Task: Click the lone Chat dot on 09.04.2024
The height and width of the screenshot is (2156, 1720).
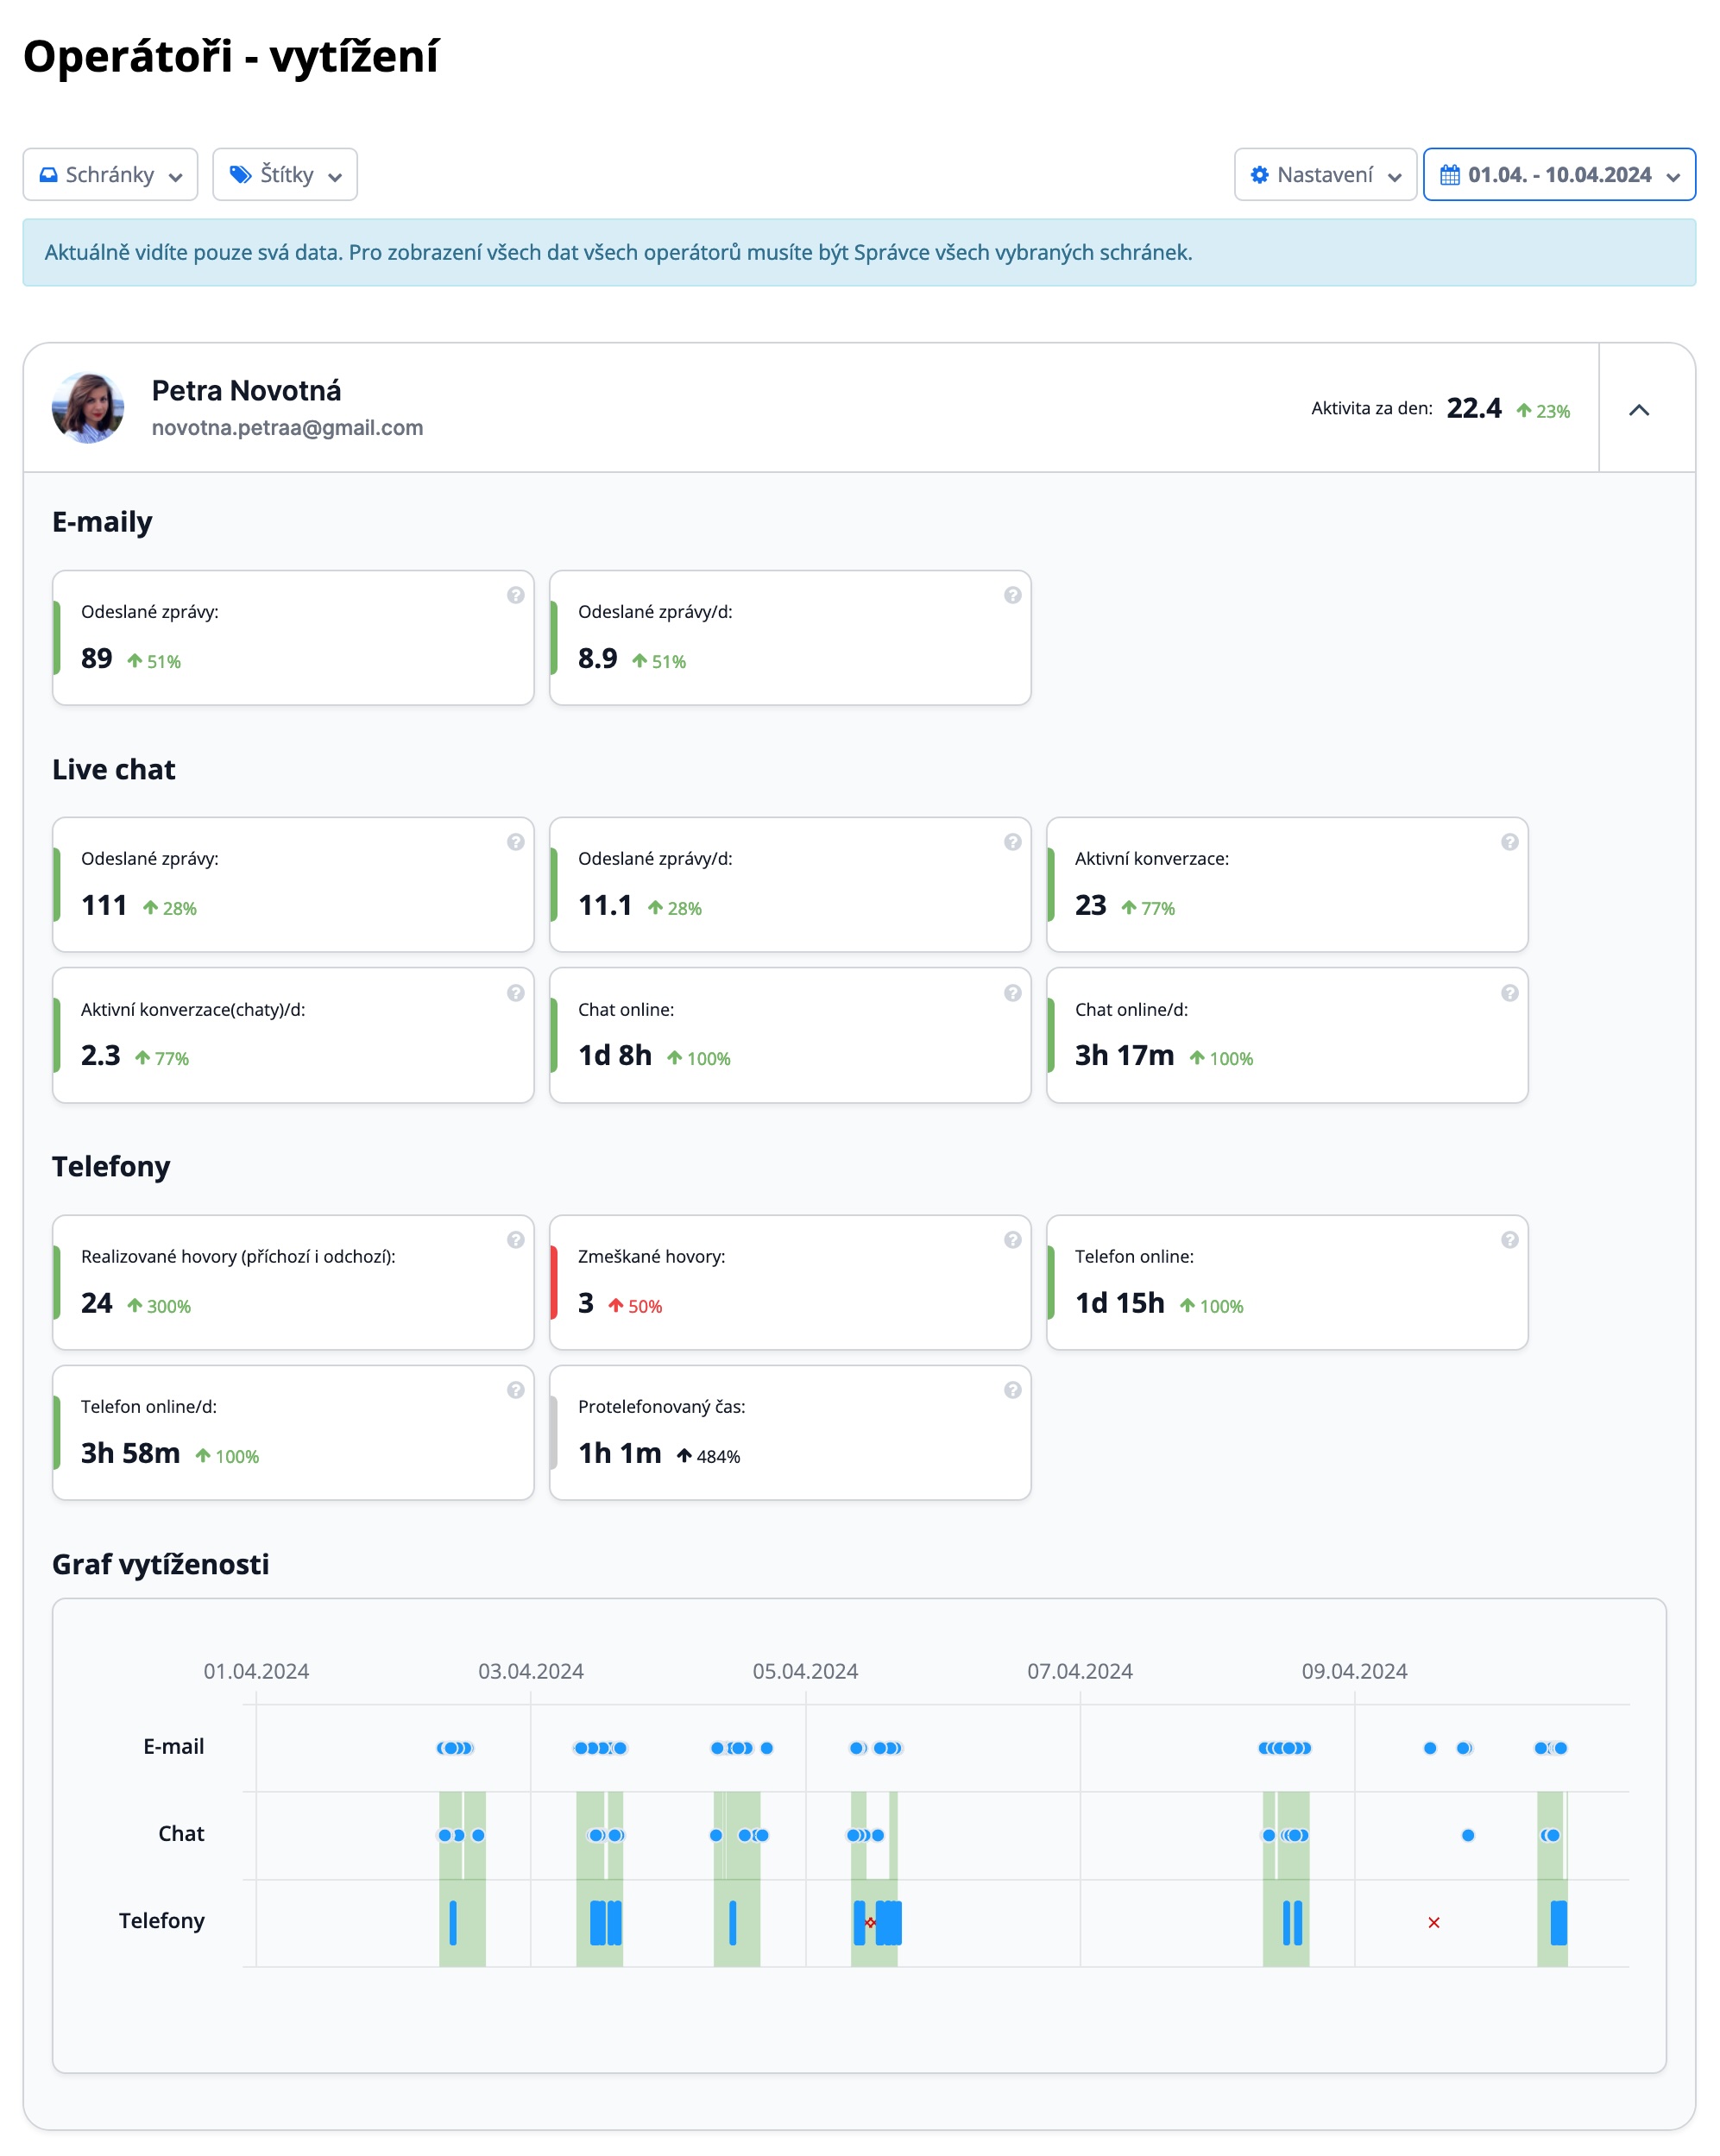Action: click(1467, 1835)
